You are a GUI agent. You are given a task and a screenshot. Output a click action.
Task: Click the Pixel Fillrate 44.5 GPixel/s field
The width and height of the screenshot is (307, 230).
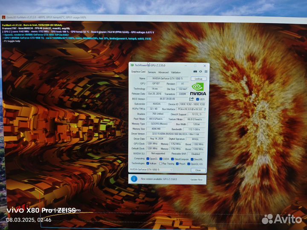click(x=156, y=119)
